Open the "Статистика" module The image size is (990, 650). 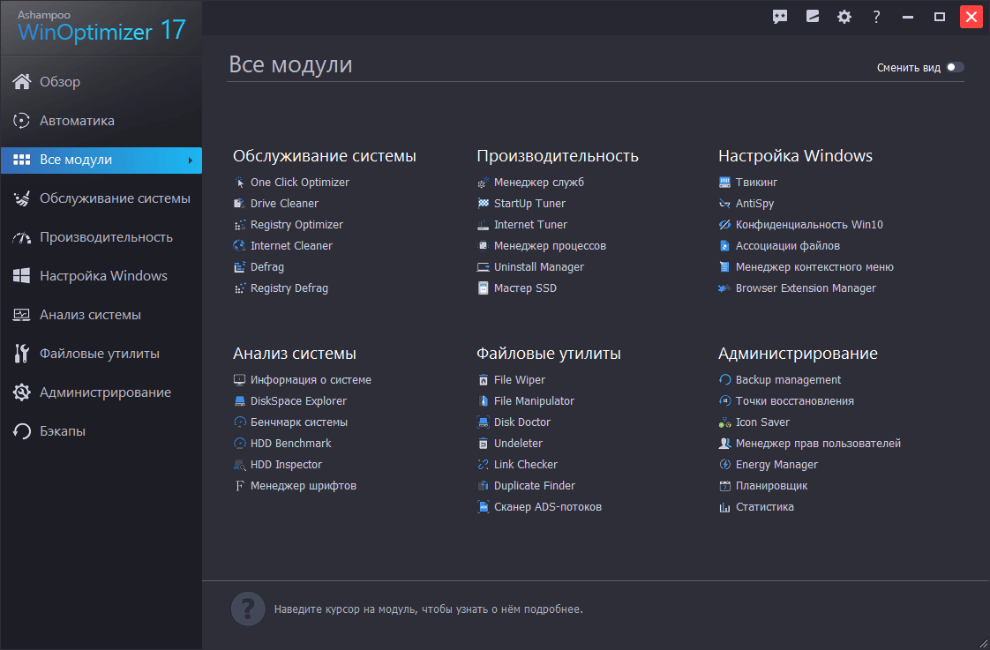pyautogui.click(x=756, y=507)
